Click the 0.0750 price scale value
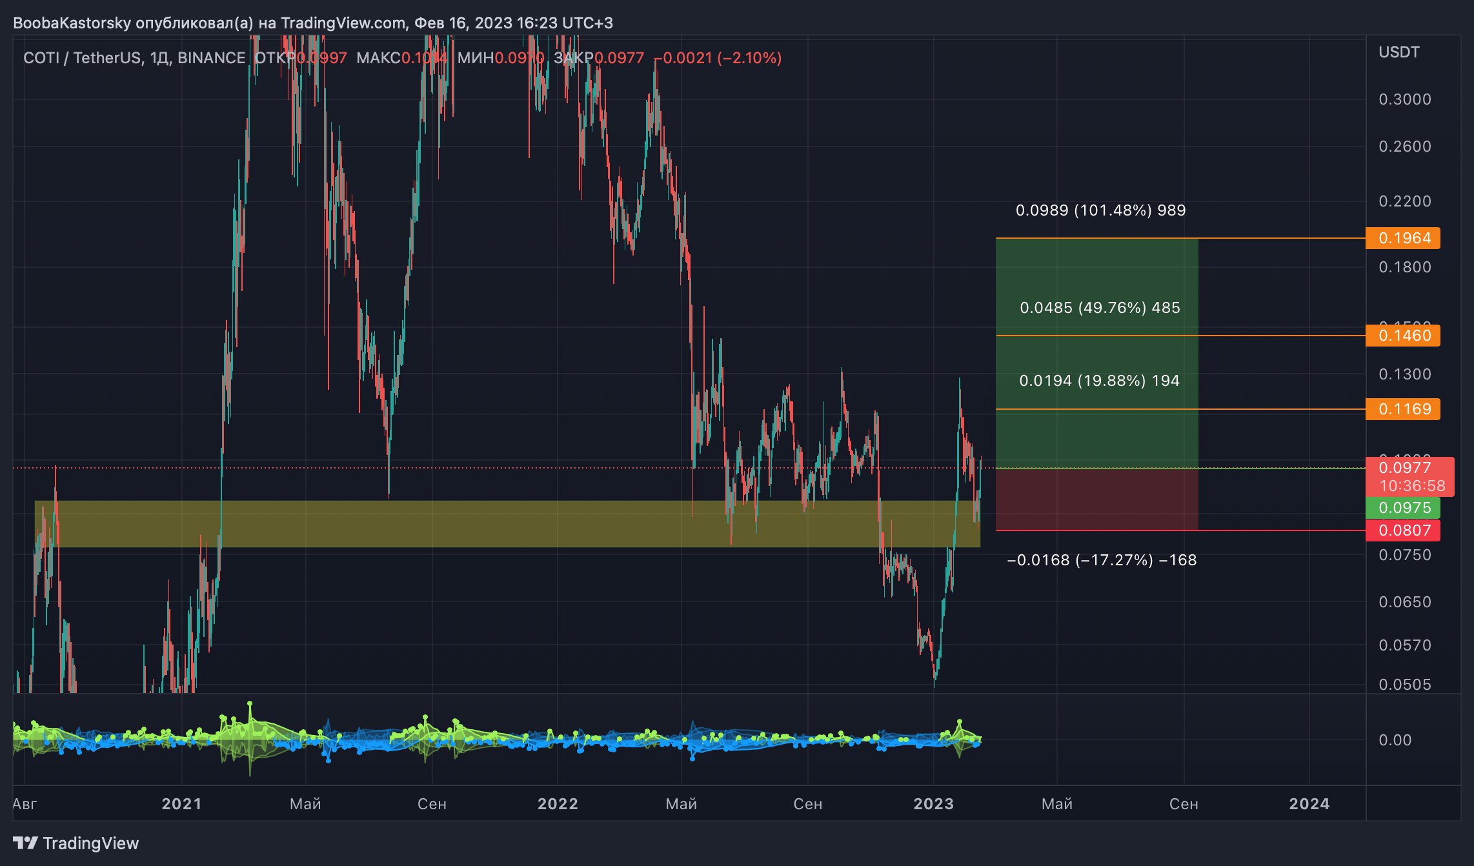The height and width of the screenshot is (866, 1474). [x=1404, y=555]
